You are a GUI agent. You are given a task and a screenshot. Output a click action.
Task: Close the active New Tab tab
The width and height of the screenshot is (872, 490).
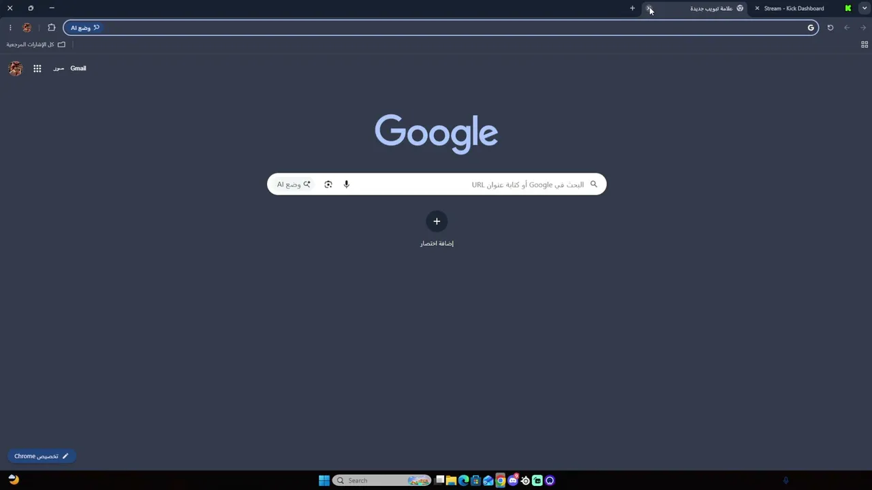pos(649,8)
